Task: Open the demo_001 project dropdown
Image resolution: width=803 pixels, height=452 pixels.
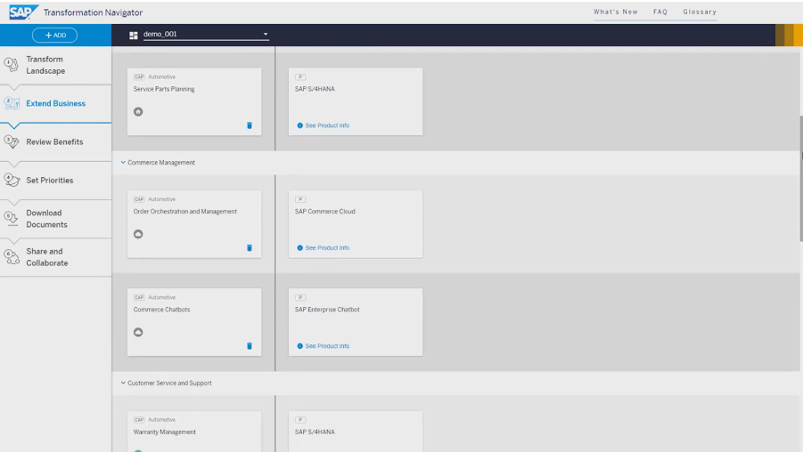Action: tap(265, 36)
